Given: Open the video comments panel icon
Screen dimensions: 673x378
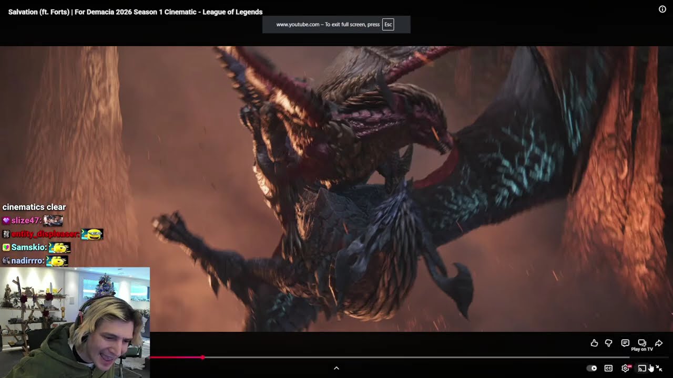Looking at the screenshot, I should pos(625,343).
